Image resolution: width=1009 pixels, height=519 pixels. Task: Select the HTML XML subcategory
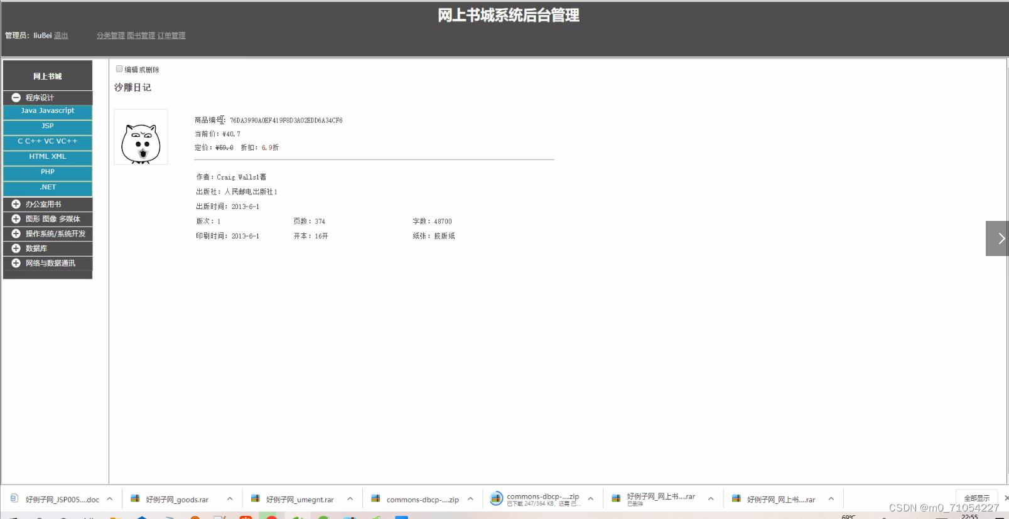pos(48,157)
